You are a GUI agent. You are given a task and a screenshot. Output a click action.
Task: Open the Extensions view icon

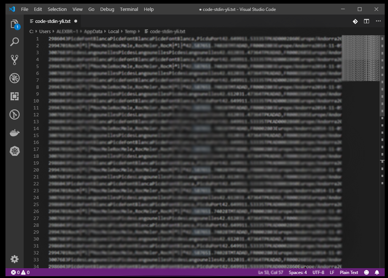coord(15,96)
